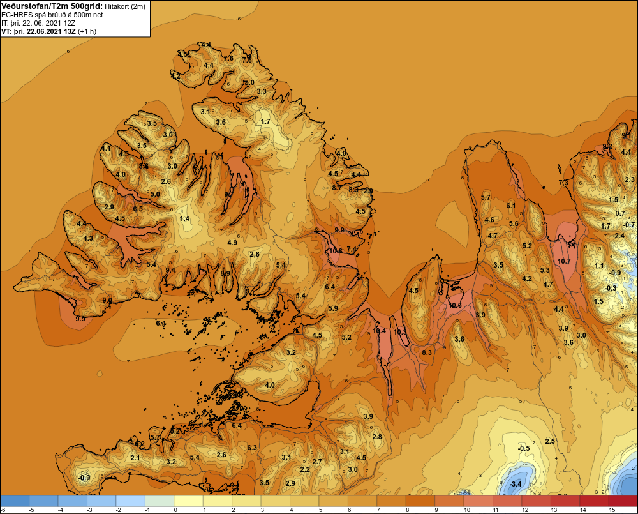638x514 pixels.
Task: Click the '-3.4' value on the glacier
Action: pos(515,484)
